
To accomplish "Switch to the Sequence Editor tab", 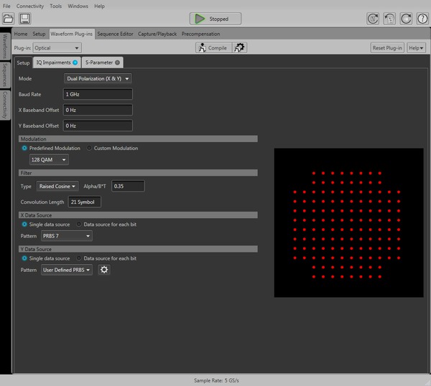I will click(x=115, y=34).
